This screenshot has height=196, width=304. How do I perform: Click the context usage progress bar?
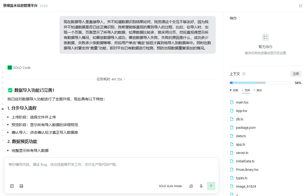tap(261, 83)
